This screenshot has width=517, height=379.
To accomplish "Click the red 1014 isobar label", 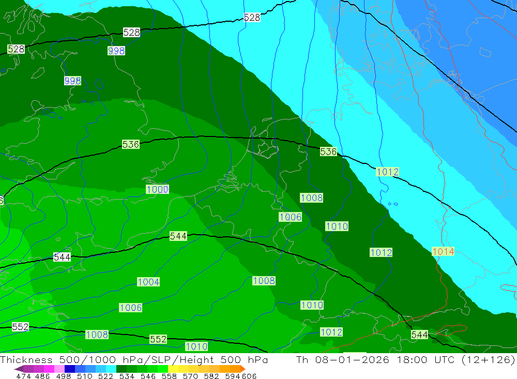I will pos(443,252).
